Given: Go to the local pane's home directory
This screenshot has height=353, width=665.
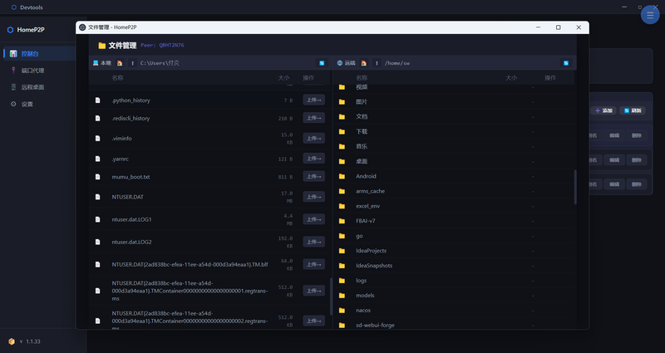Looking at the screenshot, I should 120,63.
